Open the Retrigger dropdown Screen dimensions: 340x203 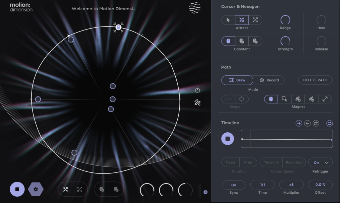(x=320, y=163)
